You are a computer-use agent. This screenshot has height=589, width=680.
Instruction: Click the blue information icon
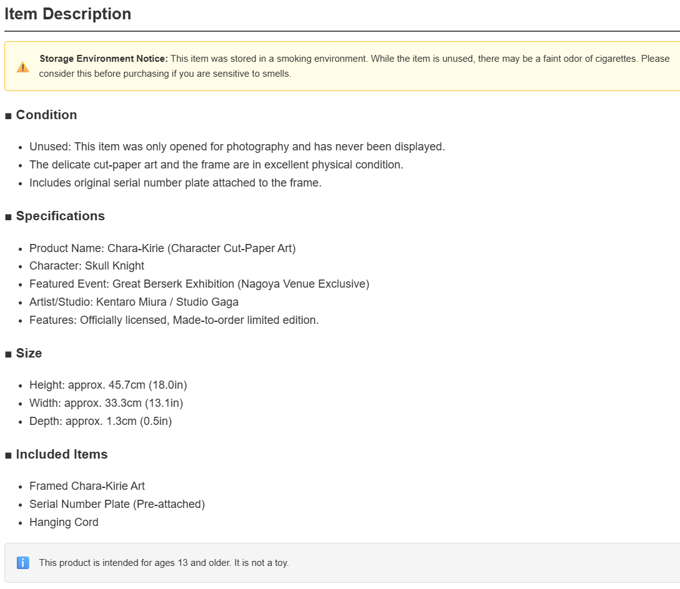(23, 563)
